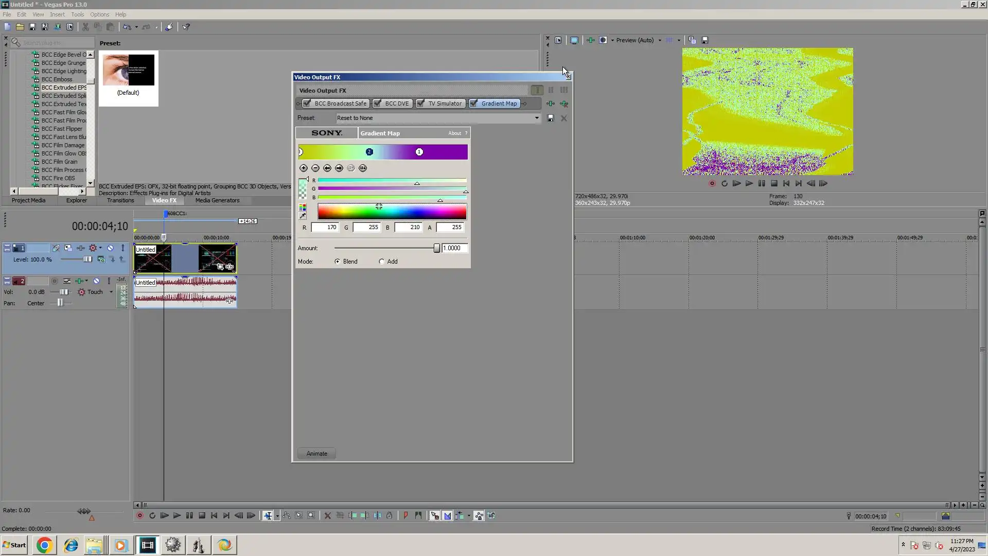
Task: Click the Split Screen View preview icon
Action: [x=603, y=40]
